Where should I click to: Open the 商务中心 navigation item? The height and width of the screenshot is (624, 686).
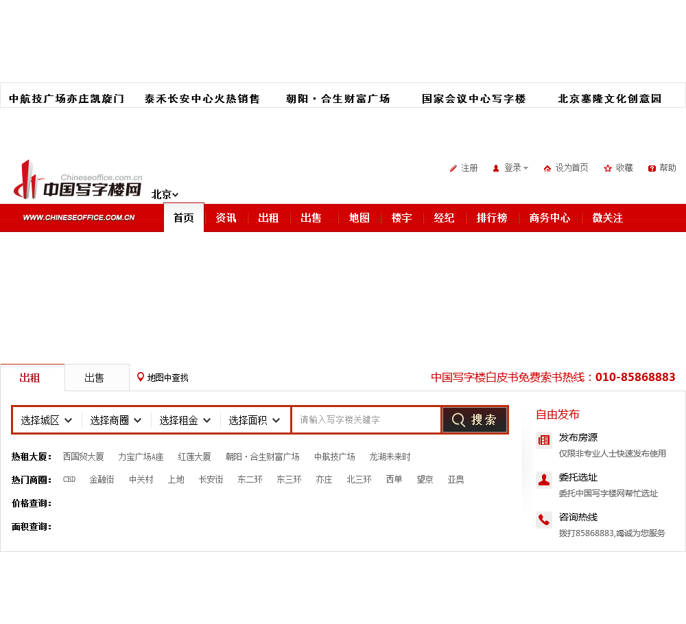pos(549,218)
